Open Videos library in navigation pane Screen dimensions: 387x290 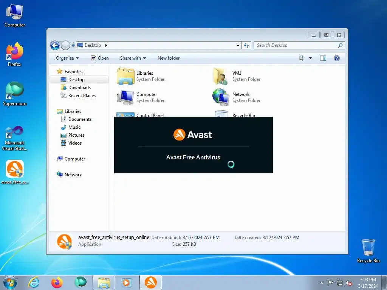click(x=75, y=143)
